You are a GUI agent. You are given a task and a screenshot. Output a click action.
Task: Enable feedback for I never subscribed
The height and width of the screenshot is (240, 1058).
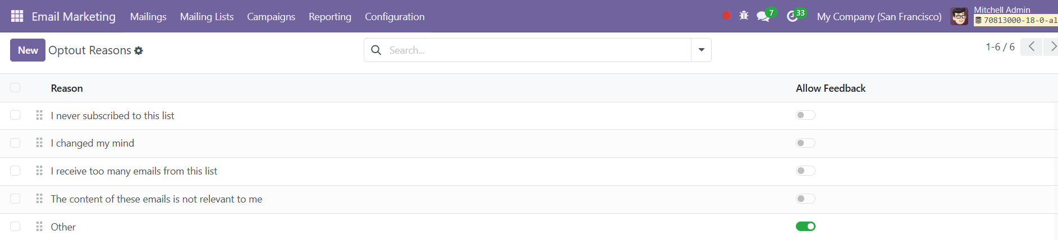click(x=805, y=115)
